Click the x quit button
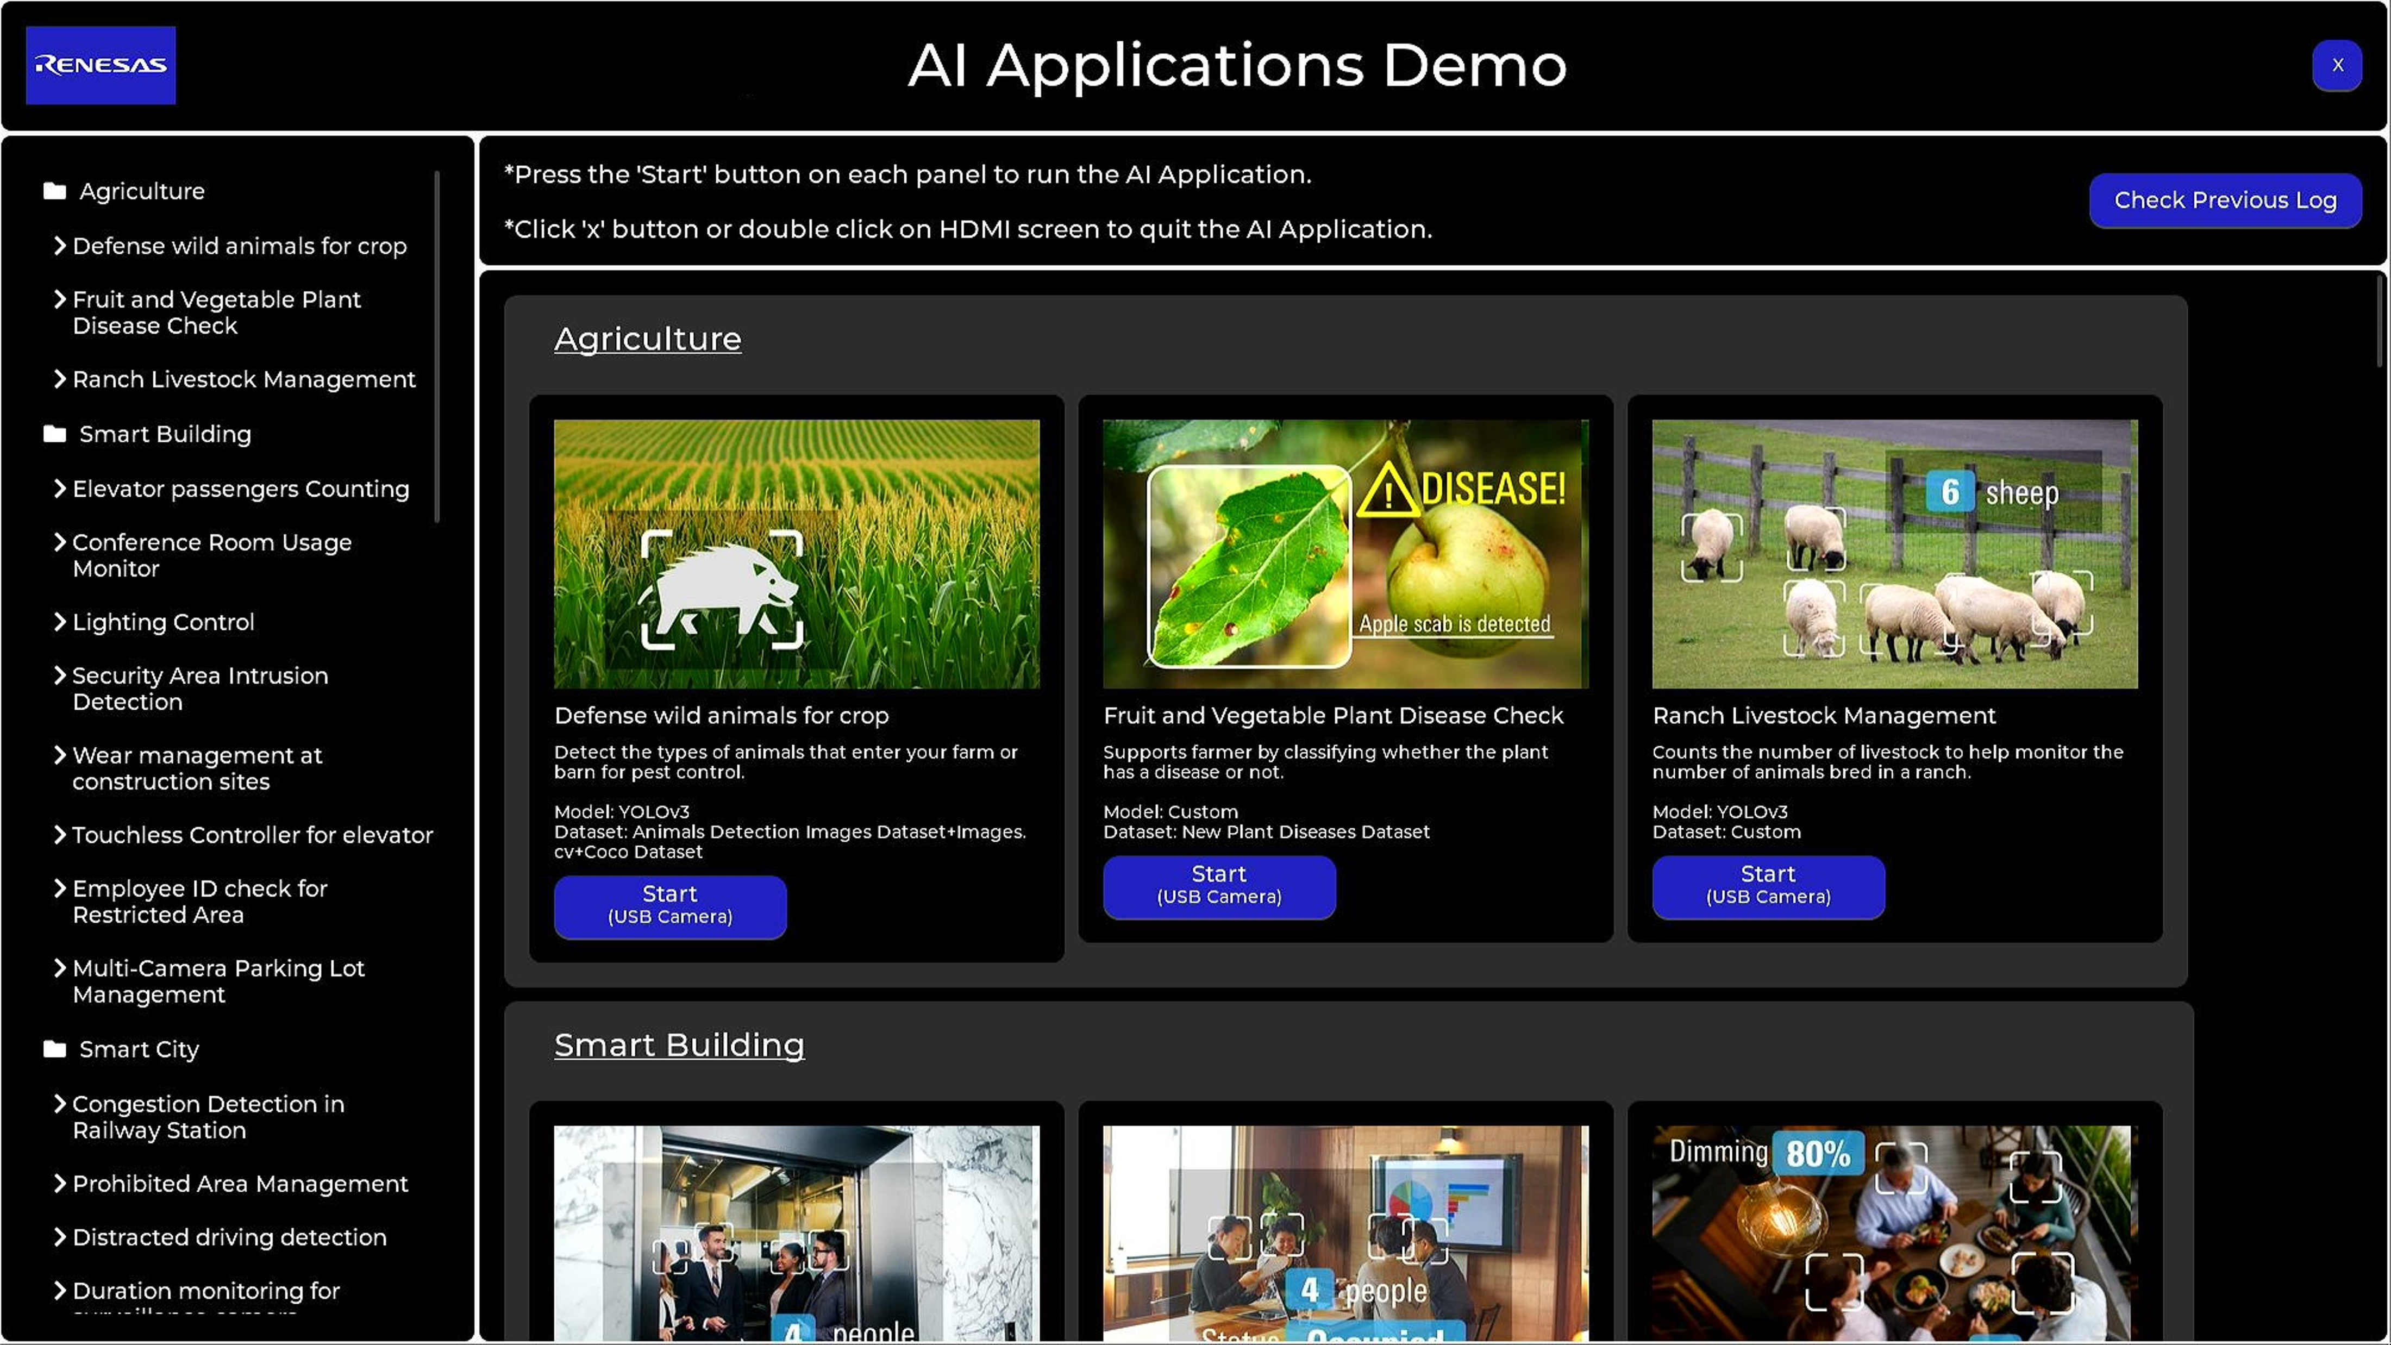 pyautogui.click(x=2336, y=65)
